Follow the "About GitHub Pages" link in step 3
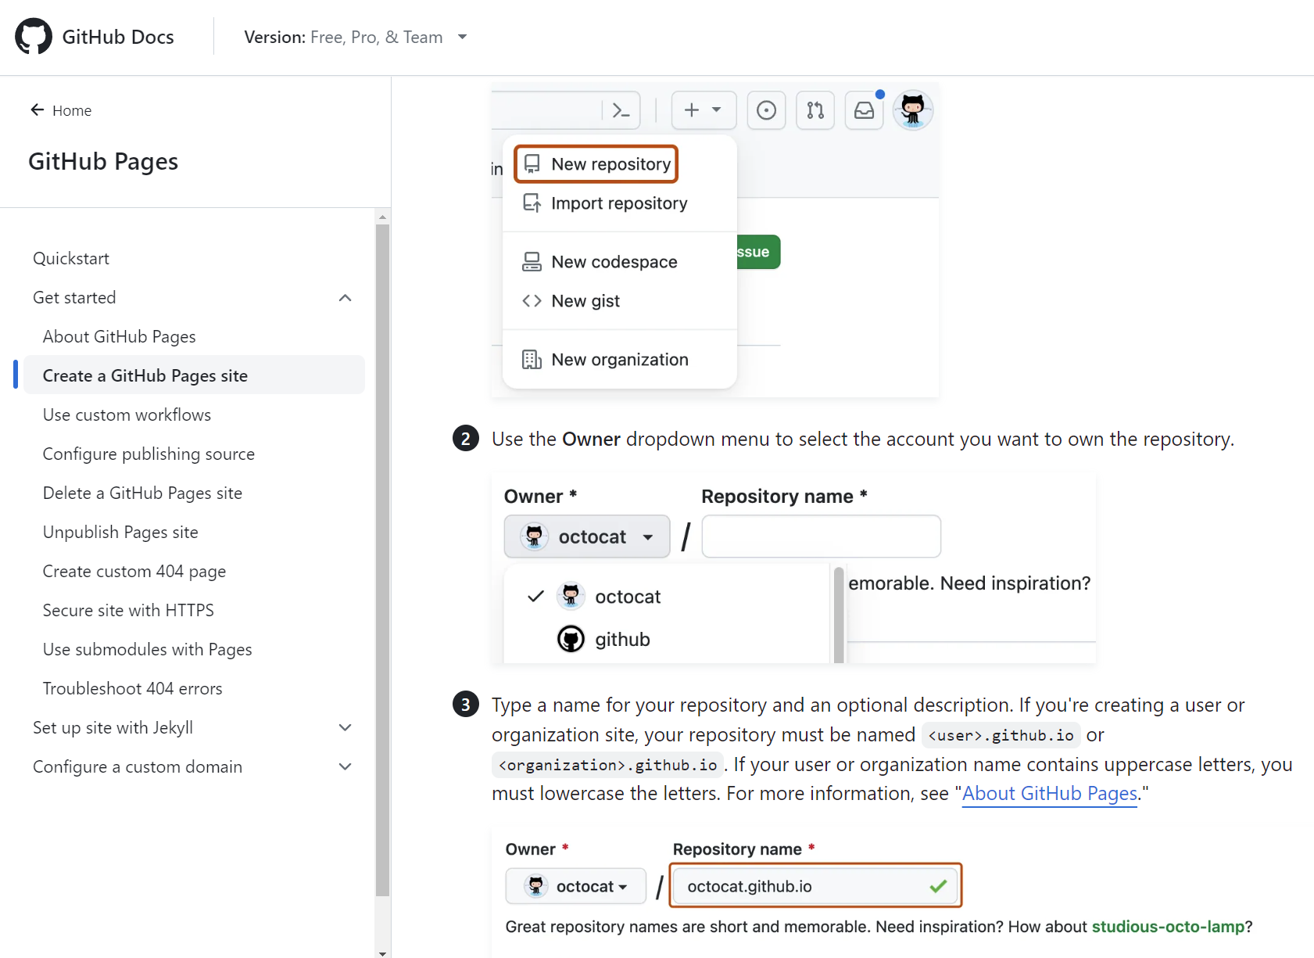This screenshot has height=958, width=1314. click(1050, 794)
